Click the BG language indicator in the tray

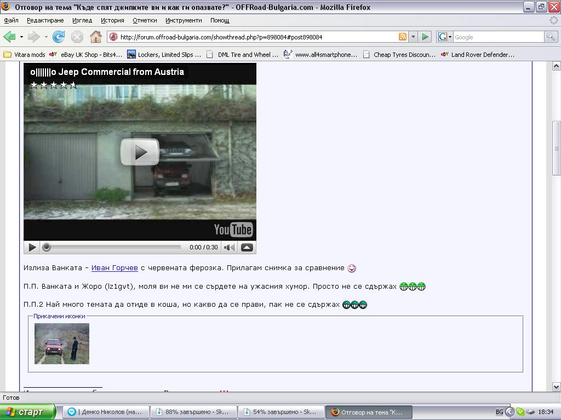point(500,412)
